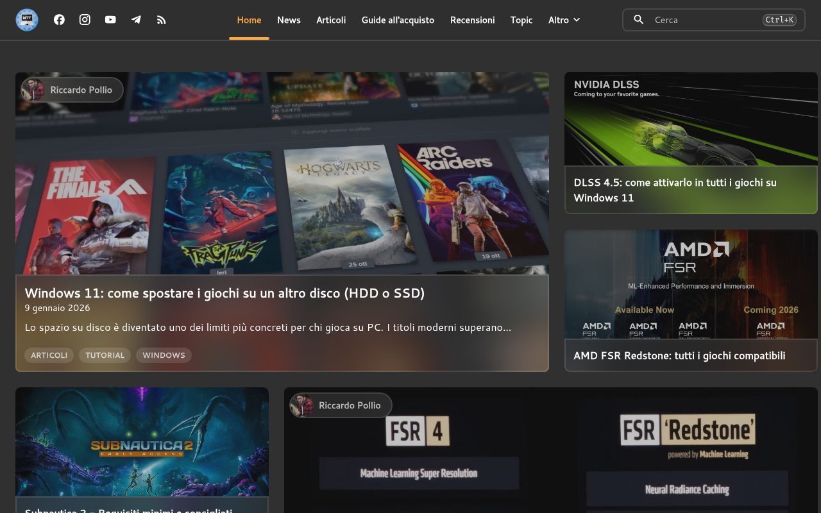Select the TUTORIAL tag

tap(105, 355)
